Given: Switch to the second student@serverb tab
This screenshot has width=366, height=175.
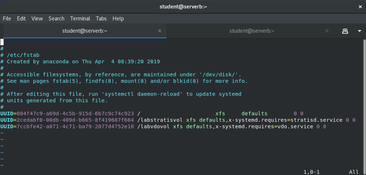Looking at the screenshot, I should (252, 31).
